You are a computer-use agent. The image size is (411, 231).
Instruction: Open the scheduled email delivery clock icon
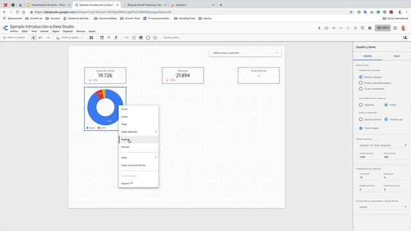pos(326,28)
